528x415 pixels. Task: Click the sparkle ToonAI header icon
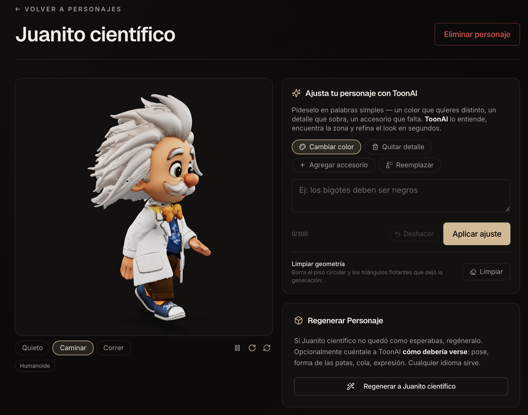pos(296,93)
